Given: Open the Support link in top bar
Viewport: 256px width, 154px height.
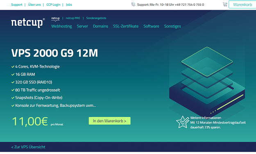Looking at the screenshot, I should [17, 4].
